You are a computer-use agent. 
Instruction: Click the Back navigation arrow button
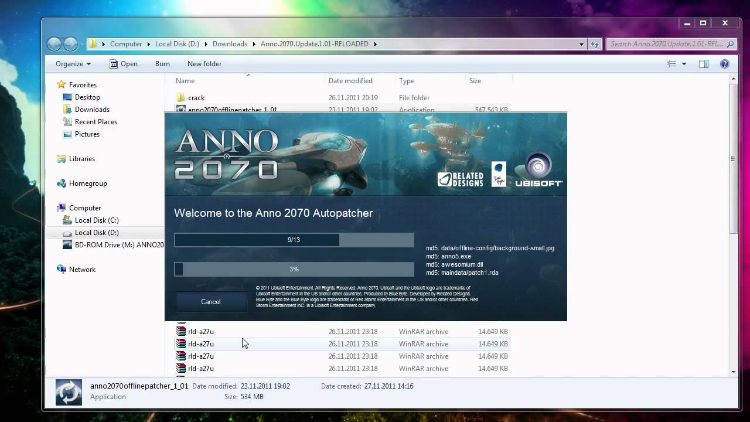(54, 44)
